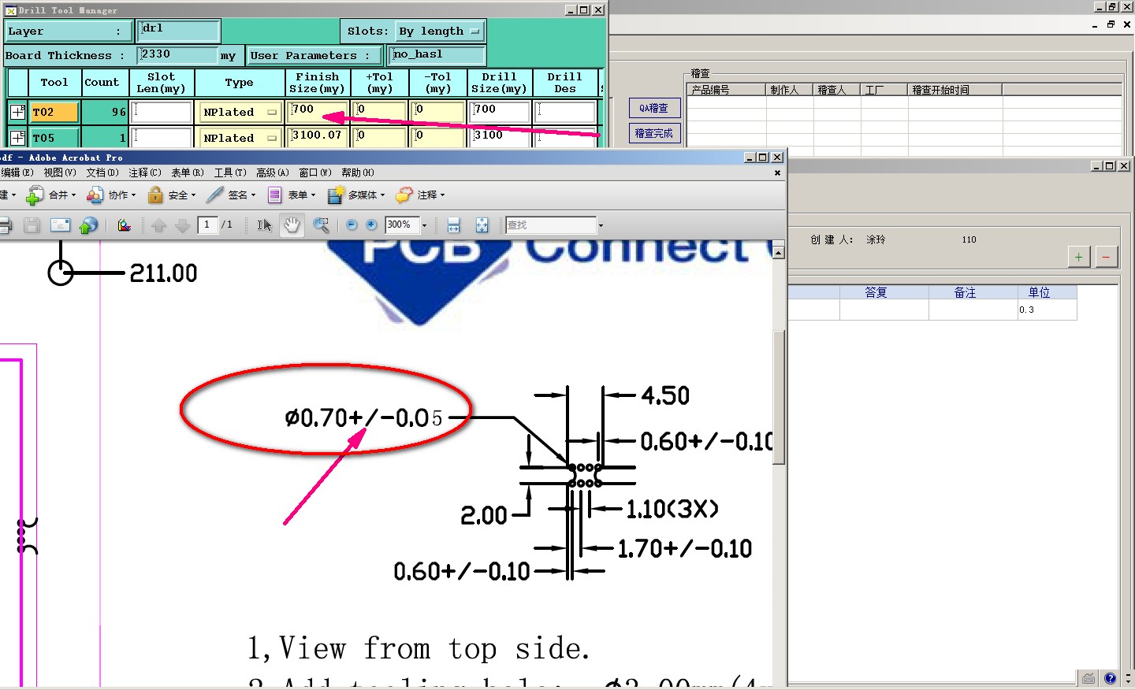Click the 答复 column header
1135x690 pixels.
(x=884, y=292)
